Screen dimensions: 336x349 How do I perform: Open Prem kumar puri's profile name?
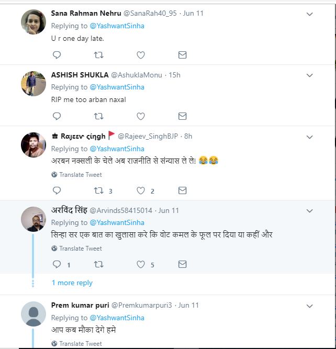(80, 305)
